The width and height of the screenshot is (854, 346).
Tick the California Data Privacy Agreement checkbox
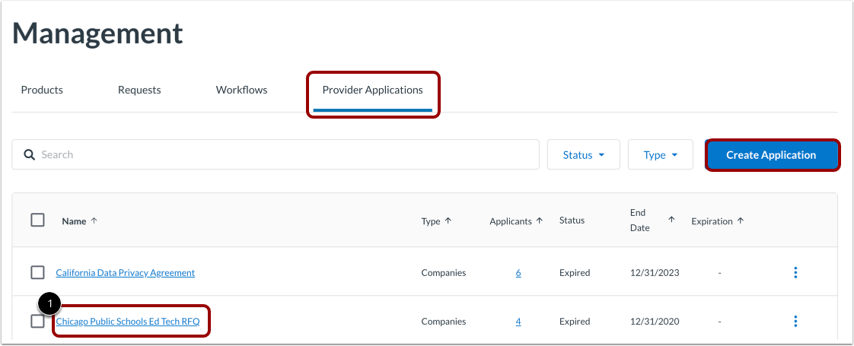tap(37, 272)
